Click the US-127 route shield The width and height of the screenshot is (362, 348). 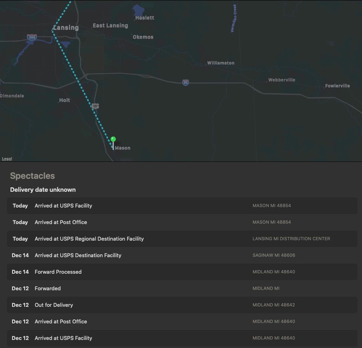pos(95,106)
